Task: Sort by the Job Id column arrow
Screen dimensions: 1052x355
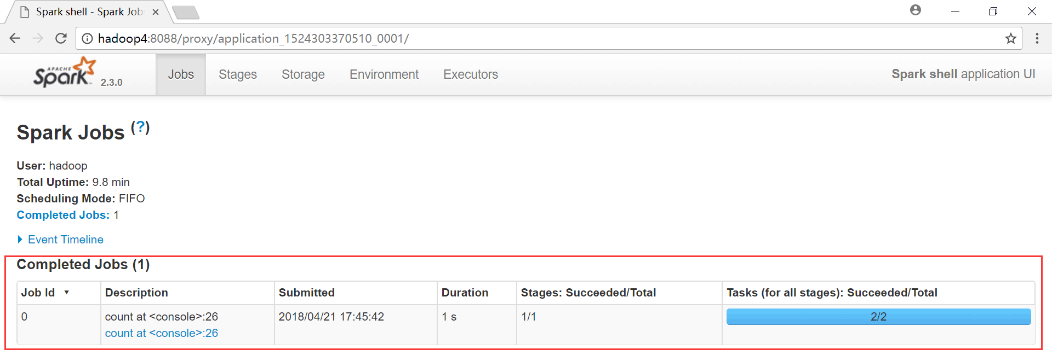Action: pos(66,293)
